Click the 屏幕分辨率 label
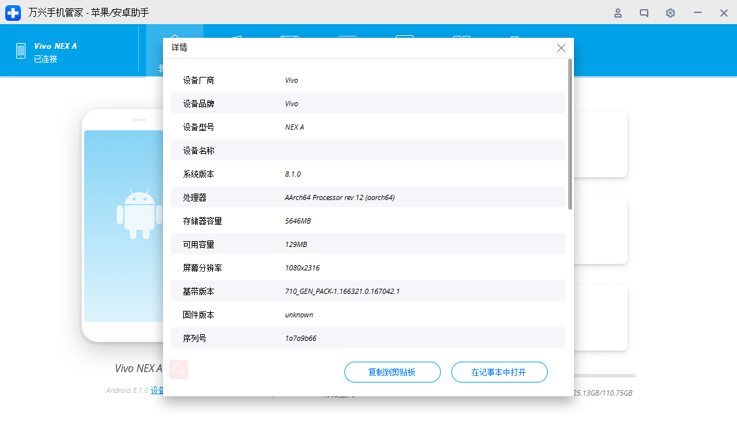 (x=202, y=268)
